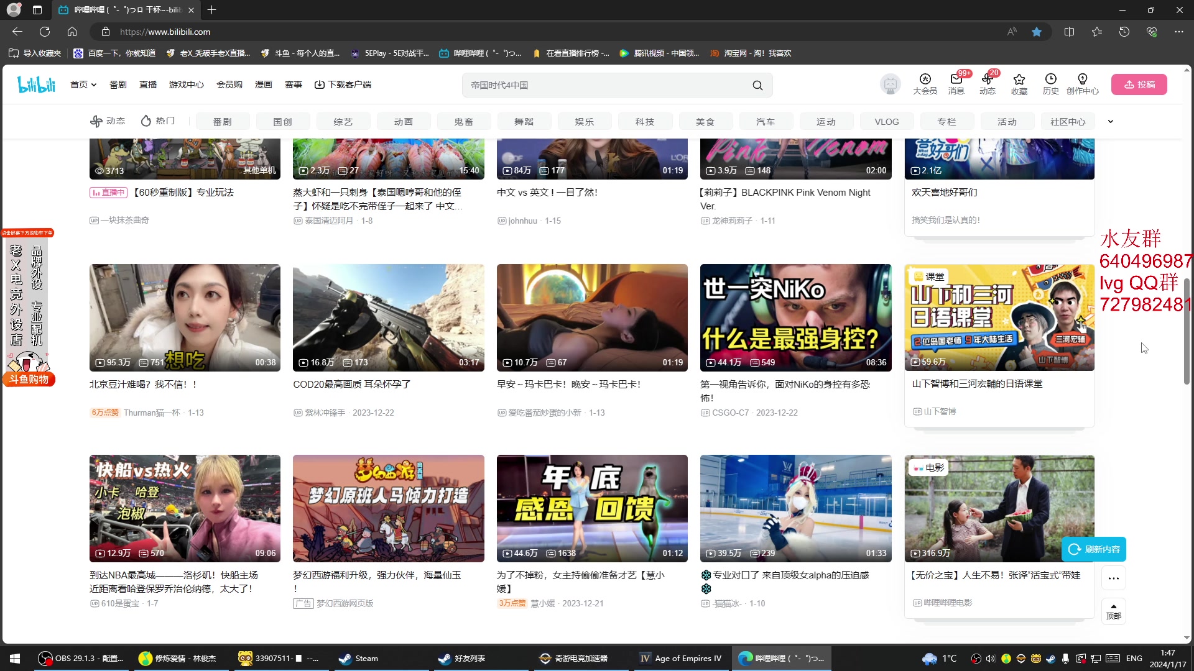Viewport: 1194px width, 671px height.
Task: Expand more categories via the right chevron
Action: pos(1111,121)
